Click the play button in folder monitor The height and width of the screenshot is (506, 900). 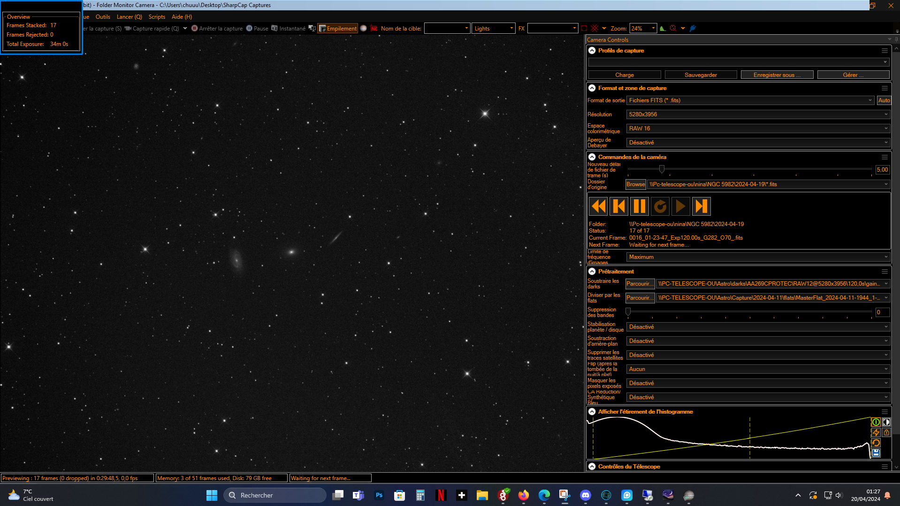coord(681,206)
